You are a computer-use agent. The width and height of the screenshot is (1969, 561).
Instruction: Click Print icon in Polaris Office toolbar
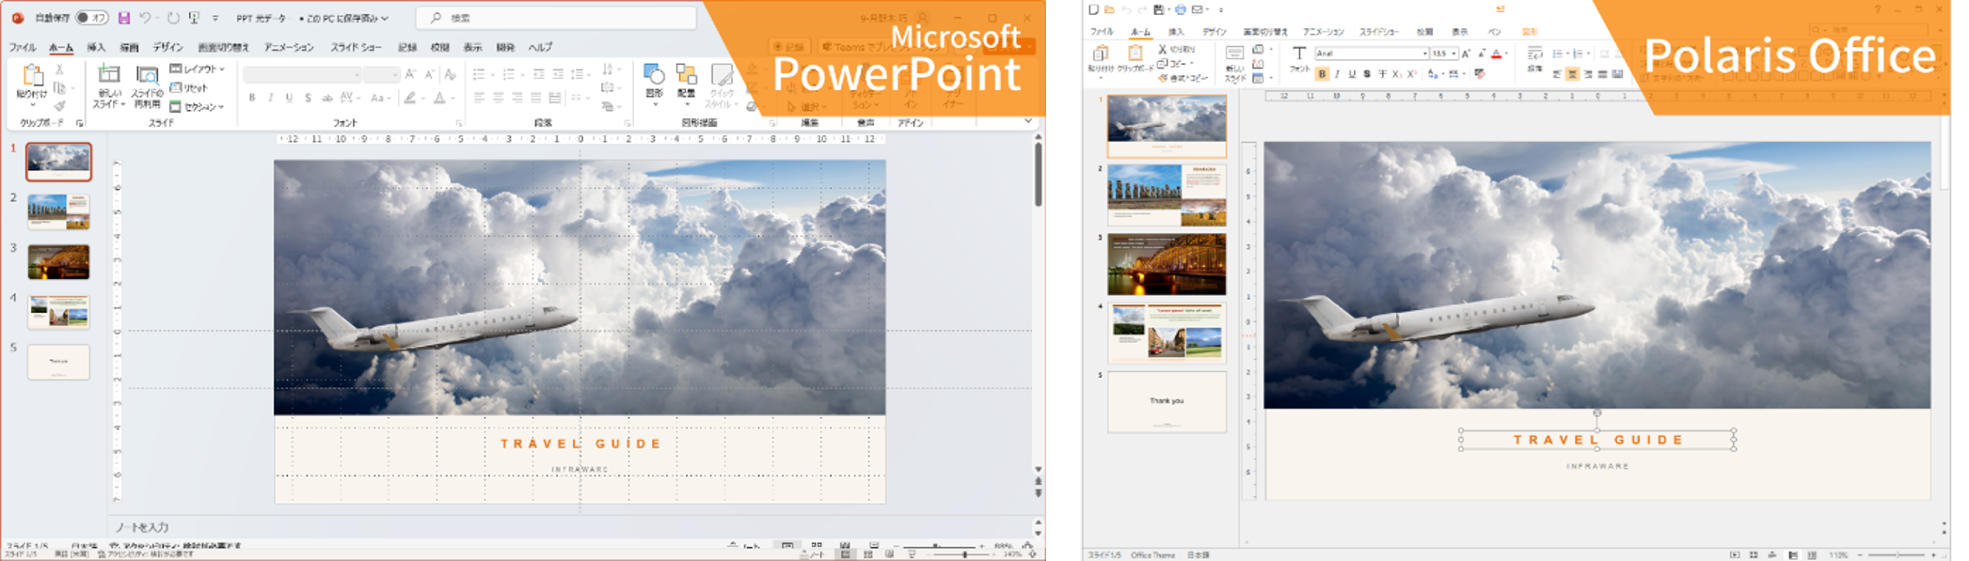(x=1180, y=9)
